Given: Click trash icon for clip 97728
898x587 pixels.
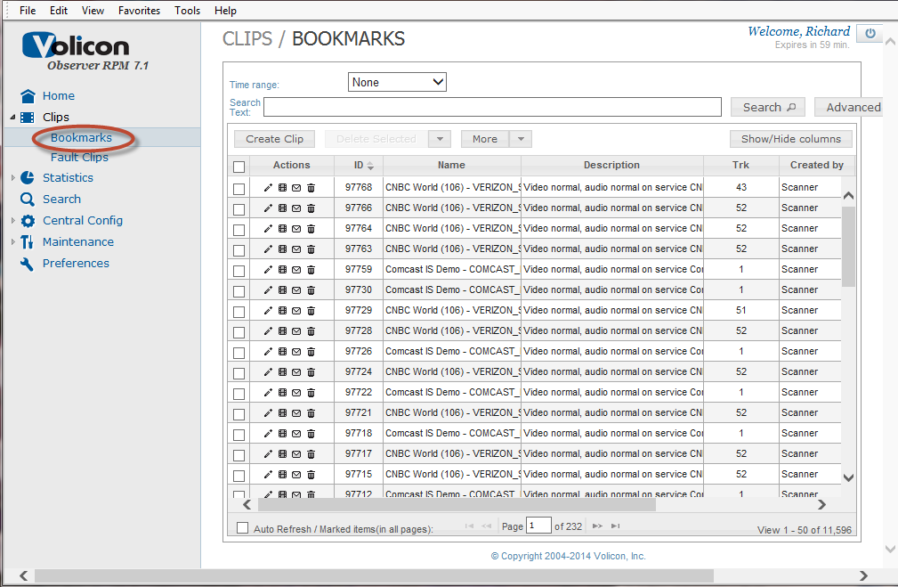Looking at the screenshot, I should coord(311,331).
